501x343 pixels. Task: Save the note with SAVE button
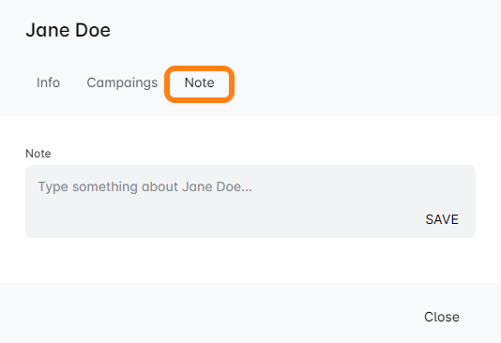pyautogui.click(x=442, y=219)
